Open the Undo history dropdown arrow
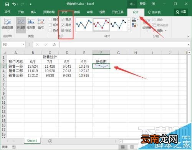This screenshot has height=150, width=192. point(18,4)
